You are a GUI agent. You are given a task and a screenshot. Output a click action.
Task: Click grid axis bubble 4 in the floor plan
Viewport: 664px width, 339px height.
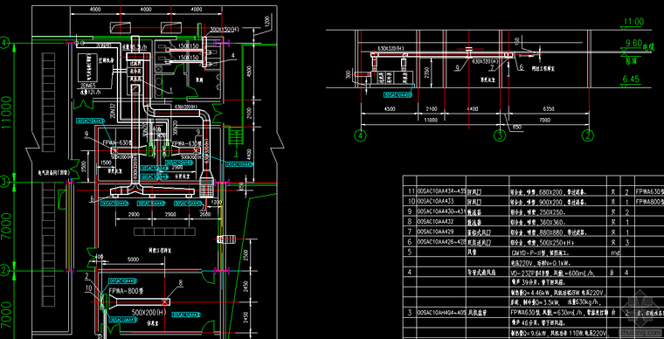click(x=4, y=43)
